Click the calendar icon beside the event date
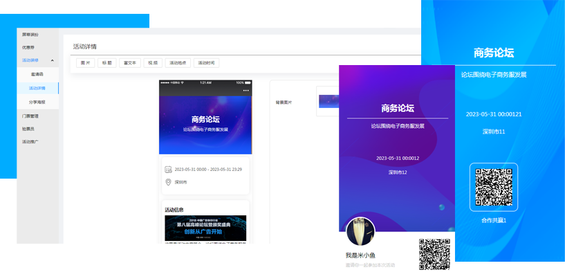This screenshot has height=279, width=565. 168,169
